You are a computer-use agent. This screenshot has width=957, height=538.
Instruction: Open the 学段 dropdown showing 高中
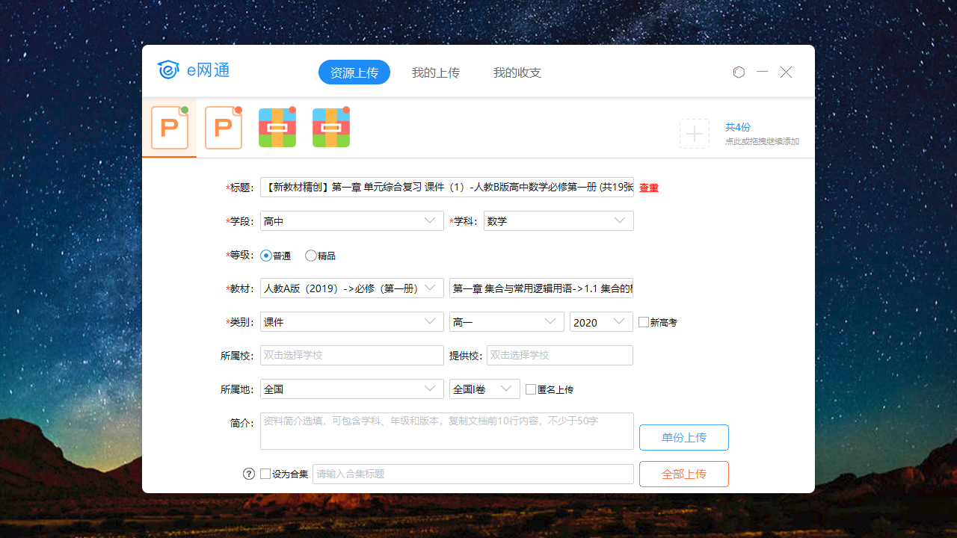351,220
